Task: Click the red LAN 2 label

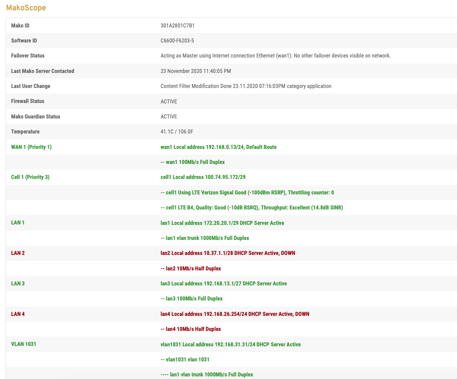Action: 18,253
